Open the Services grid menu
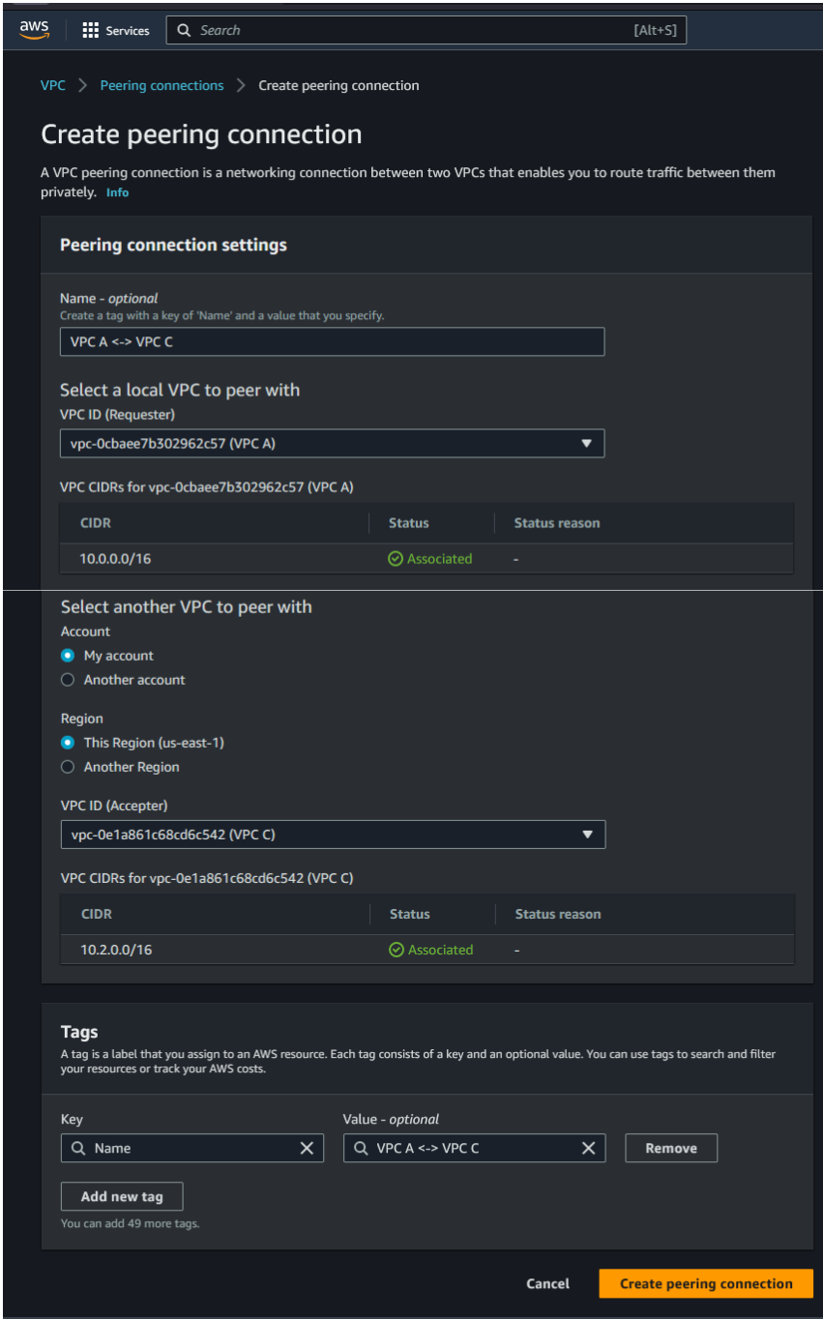The width and height of the screenshot is (823, 1319). 91,31
